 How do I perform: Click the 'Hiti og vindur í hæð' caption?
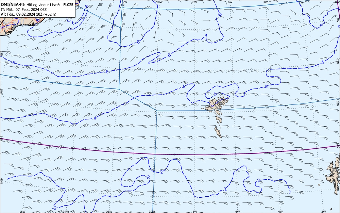tap(44, 5)
